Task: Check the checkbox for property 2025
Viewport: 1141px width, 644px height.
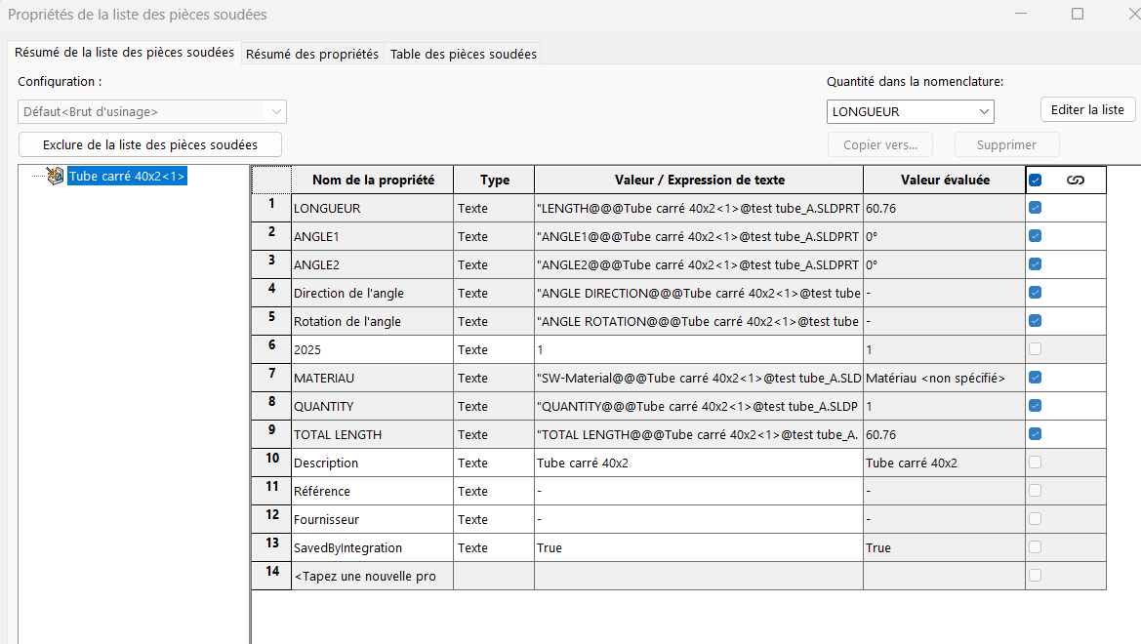Action: click(x=1035, y=349)
